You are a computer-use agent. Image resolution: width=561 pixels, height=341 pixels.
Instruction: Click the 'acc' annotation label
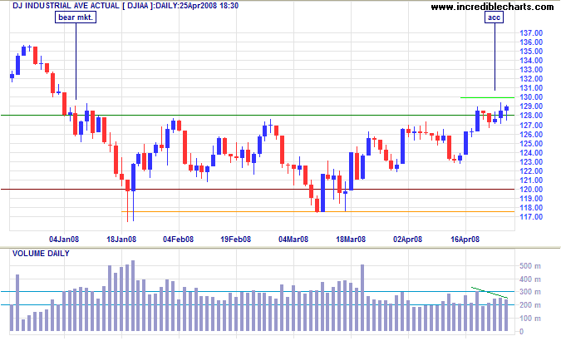pyautogui.click(x=494, y=17)
